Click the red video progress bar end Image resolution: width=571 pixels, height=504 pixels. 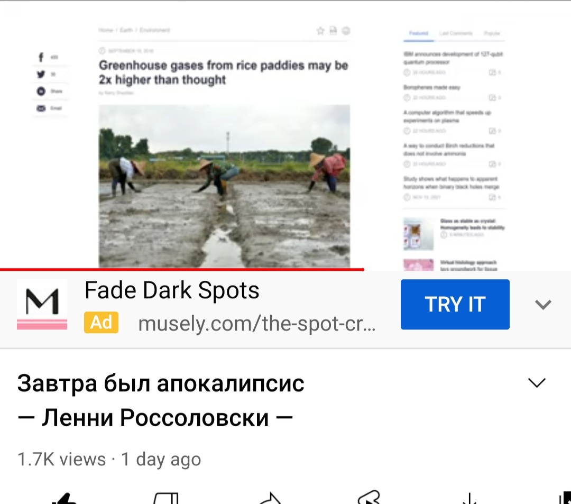[363, 270]
